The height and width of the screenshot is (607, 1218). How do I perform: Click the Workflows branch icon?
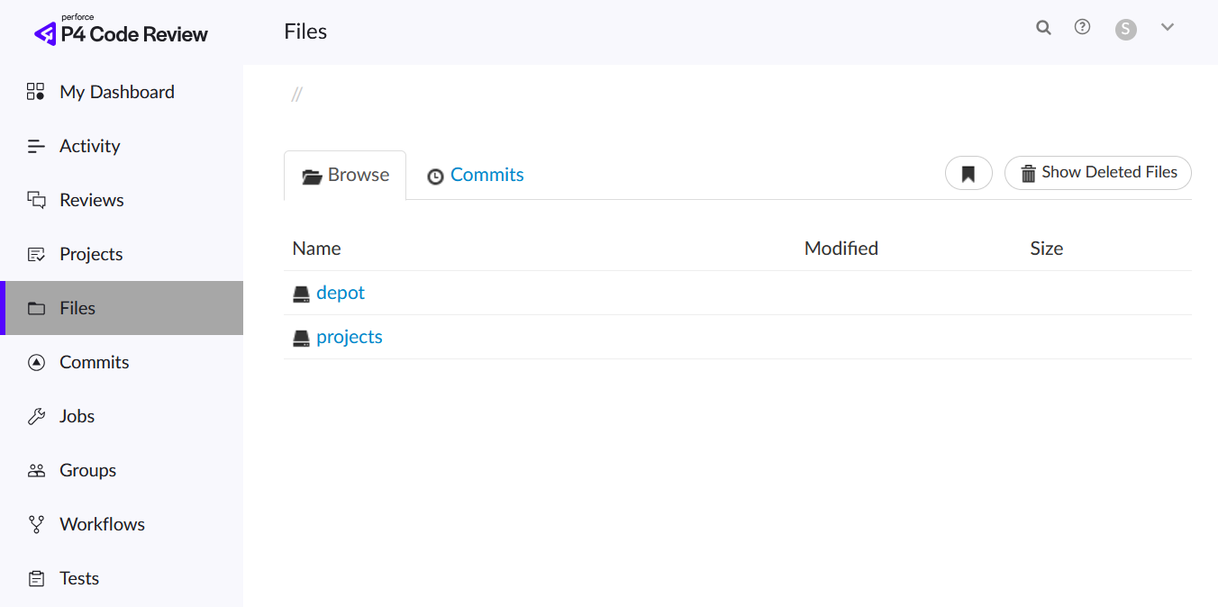pyautogui.click(x=36, y=524)
